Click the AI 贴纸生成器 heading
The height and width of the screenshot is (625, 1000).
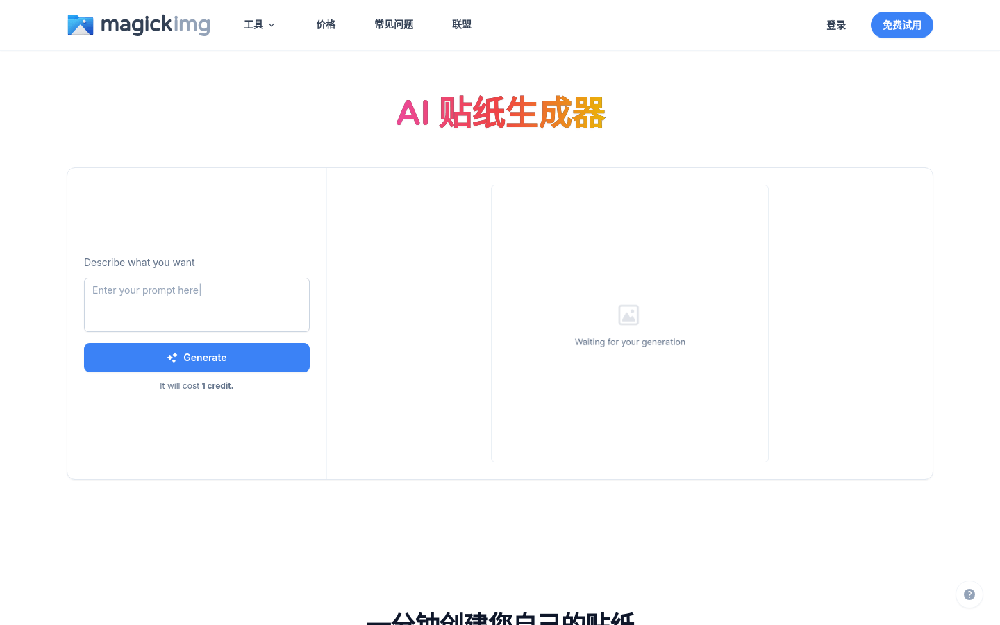tap(501, 113)
